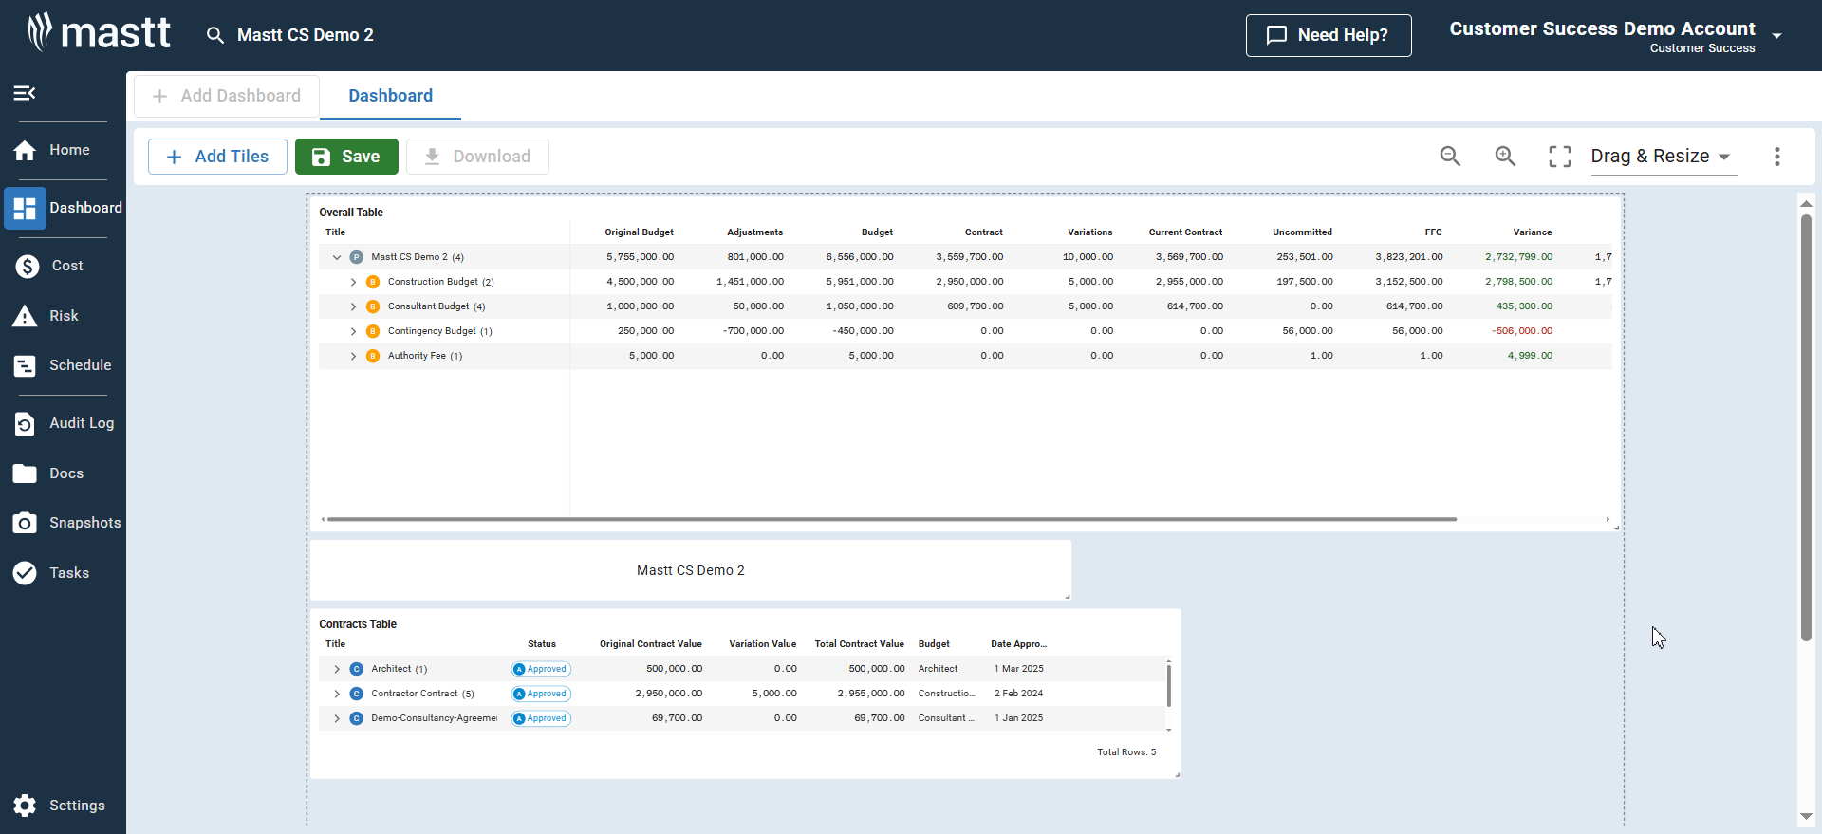Open Home from the sidebar
Image resolution: width=1822 pixels, height=834 pixels.
coord(63,150)
